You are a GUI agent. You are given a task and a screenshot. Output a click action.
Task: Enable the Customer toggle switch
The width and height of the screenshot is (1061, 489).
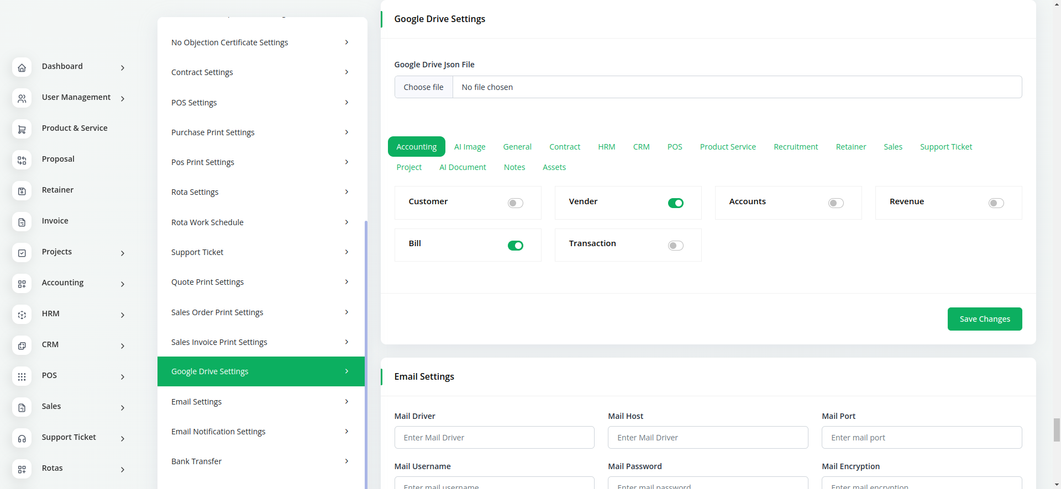[515, 203]
